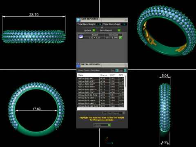Screen dimensions: 196x147
Task: Click the Library: Classic label in Metal Weights
Action: point(89,70)
